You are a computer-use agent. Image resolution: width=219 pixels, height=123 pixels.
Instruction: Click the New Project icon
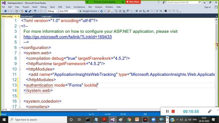(x=16, y=11)
